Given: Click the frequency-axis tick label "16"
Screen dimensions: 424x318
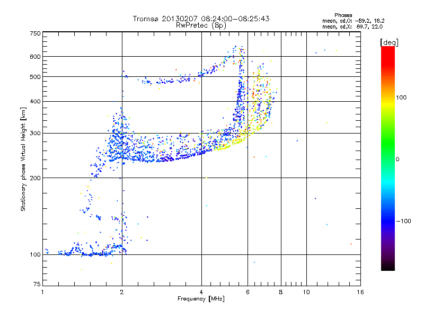Looking at the screenshot, I should (x=360, y=292).
